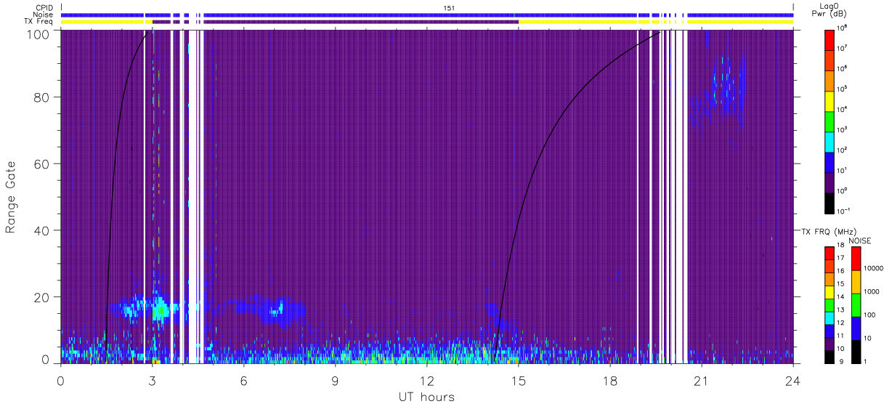
Task: Click the '60' tick on Range Gate axis
Action: click(42, 164)
